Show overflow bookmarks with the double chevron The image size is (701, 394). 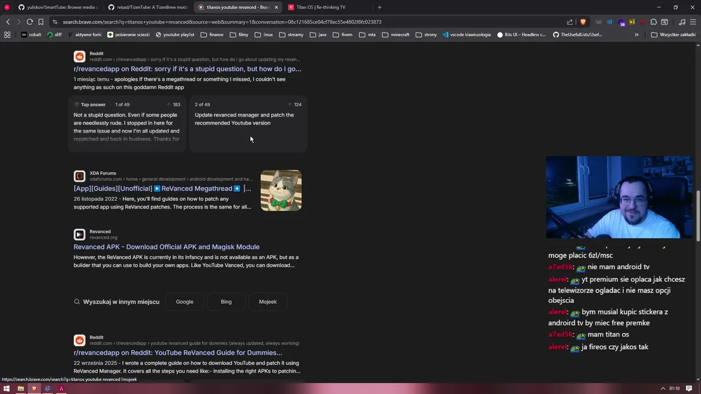click(636, 34)
